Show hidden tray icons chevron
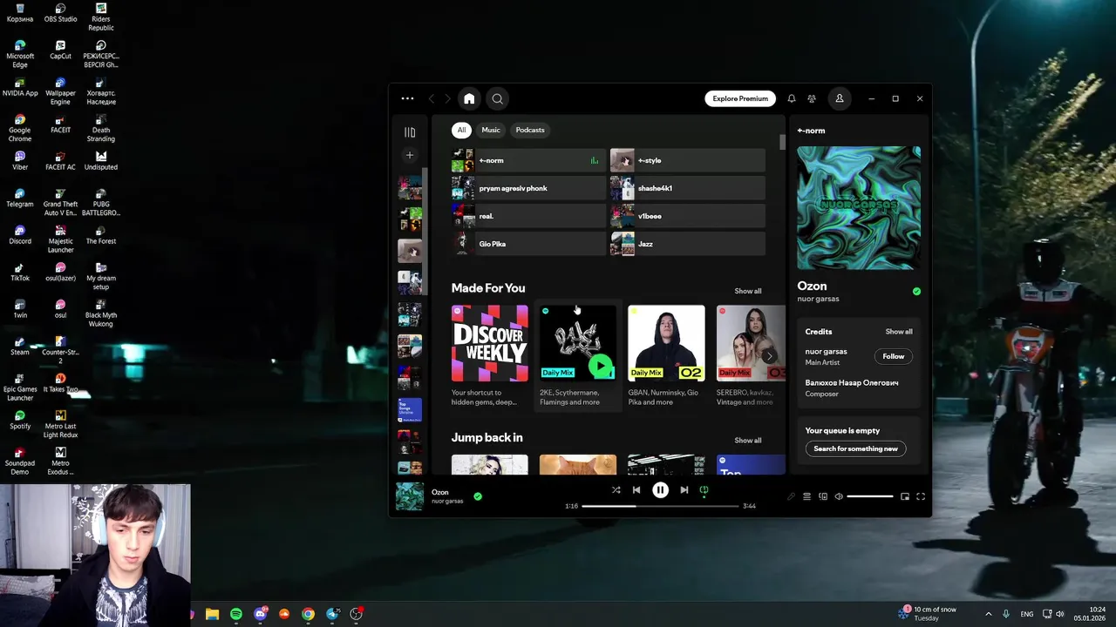1116x627 pixels. 988,614
